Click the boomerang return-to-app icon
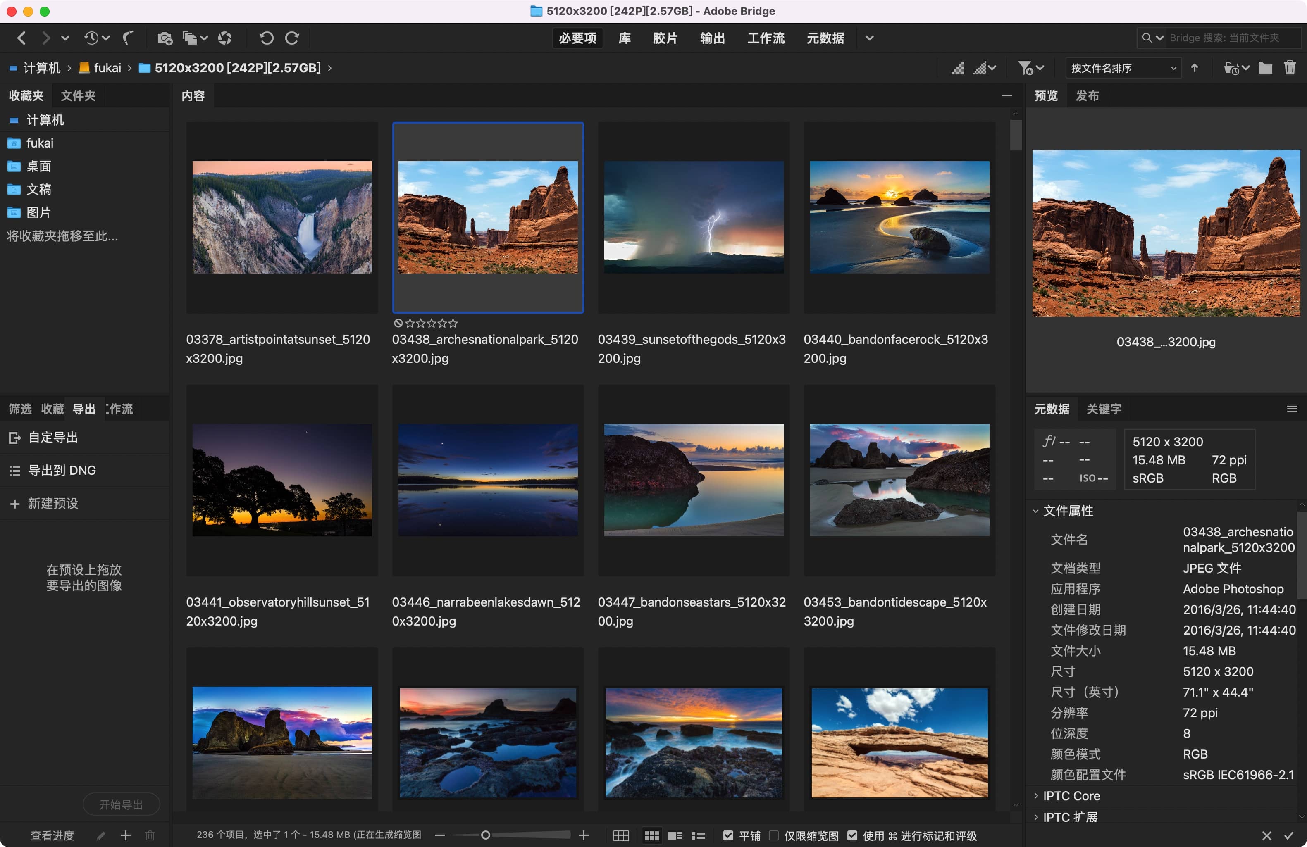1307x847 pixels. point(128,38)
